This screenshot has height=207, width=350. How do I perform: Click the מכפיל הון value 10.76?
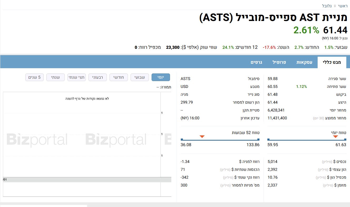[273, 177]
